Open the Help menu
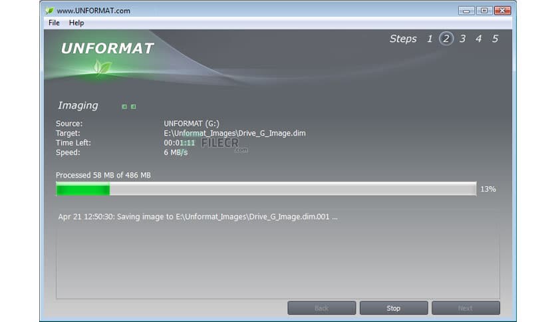556x322 pixels. coord(76,23)
